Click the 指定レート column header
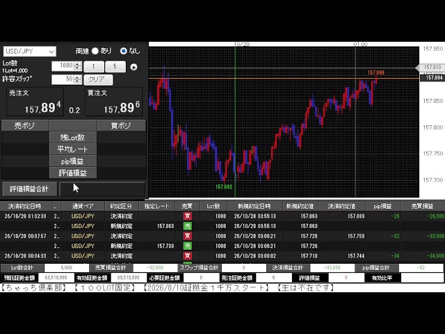This screenshot has height=334, width=445. coord(156,206)
